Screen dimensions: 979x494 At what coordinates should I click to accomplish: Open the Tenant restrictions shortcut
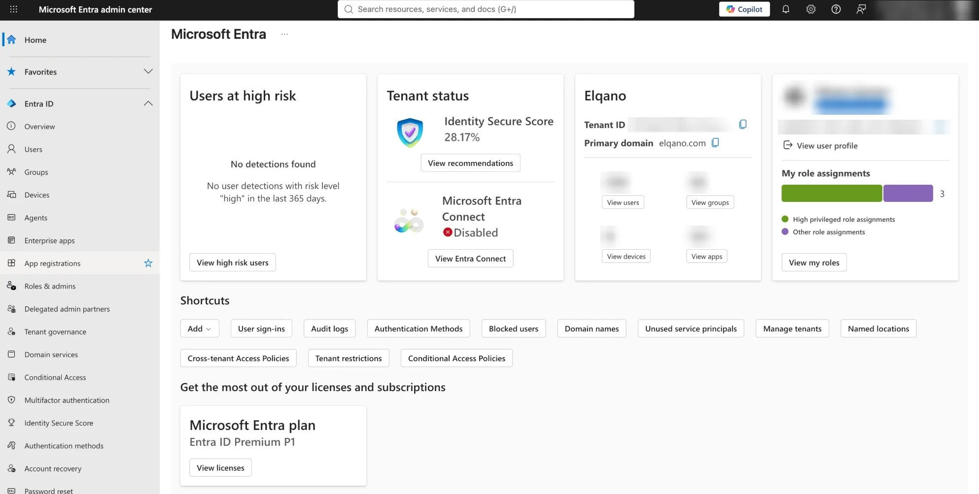[349, 358]
